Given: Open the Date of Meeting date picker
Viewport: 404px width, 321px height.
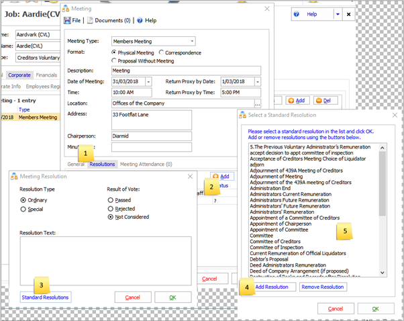Looking at the screenshot, I should pos(148,82).
